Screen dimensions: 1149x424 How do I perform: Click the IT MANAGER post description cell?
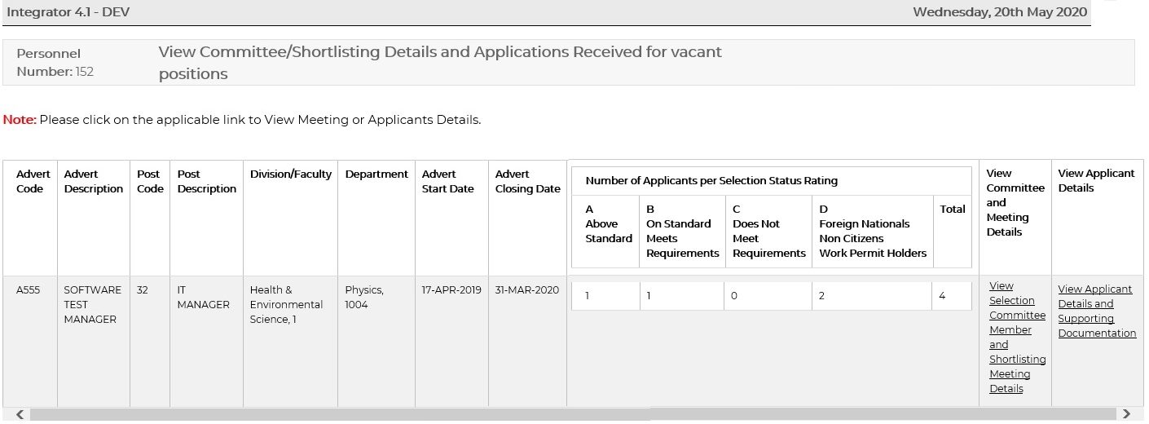[203, 297]
